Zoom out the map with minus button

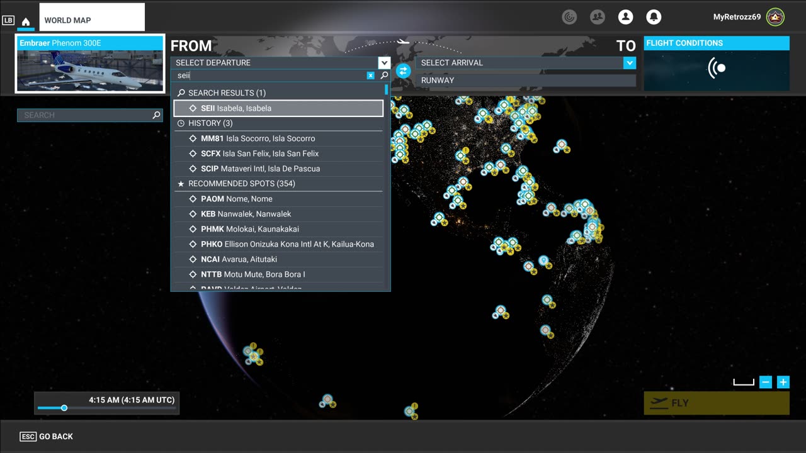pyautogui.click(x=766, y=382)
